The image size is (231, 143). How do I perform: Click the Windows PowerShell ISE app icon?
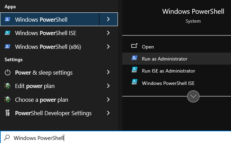8,33
